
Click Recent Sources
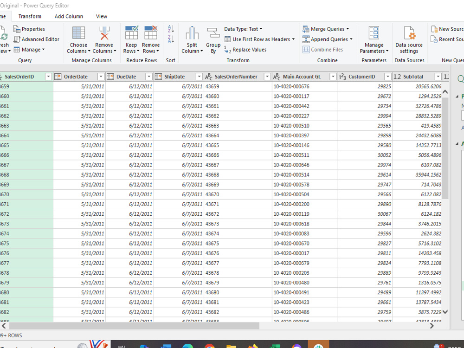click(447, 39)
